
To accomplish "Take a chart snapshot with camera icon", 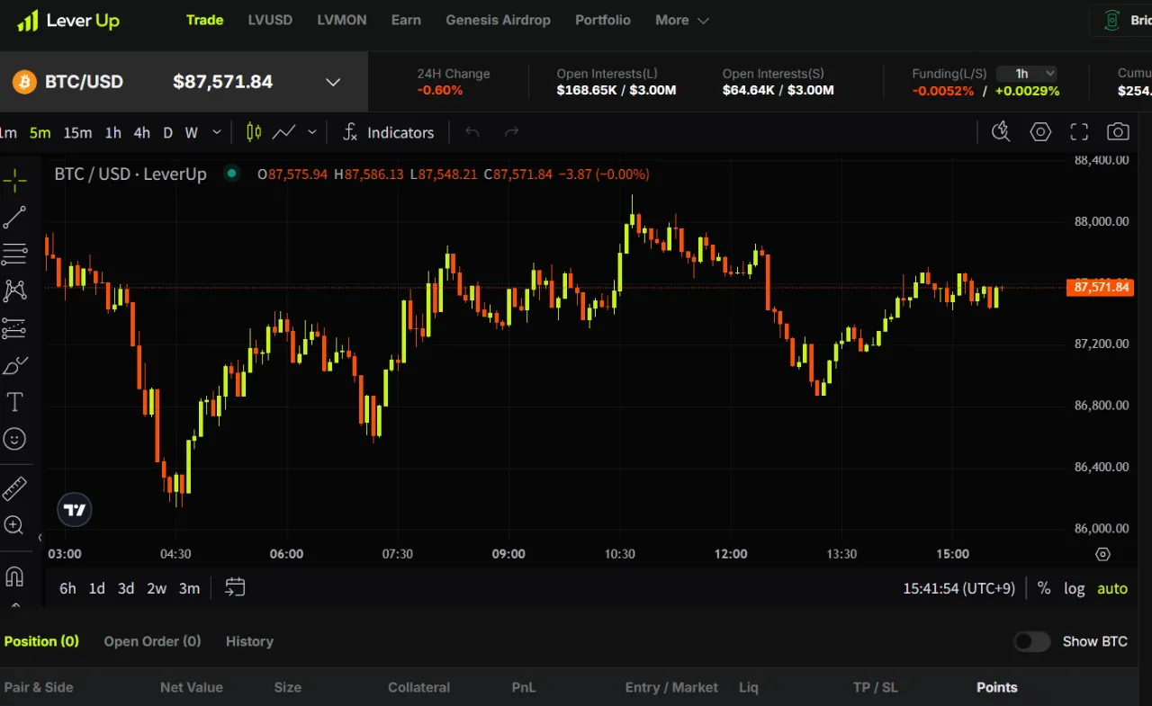I will [x=1118, y=132].
